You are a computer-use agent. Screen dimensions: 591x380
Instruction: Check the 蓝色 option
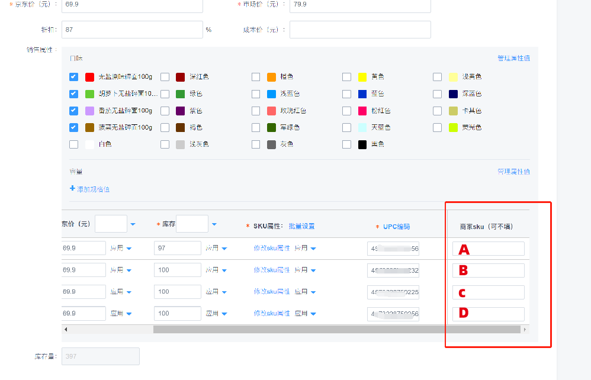pyautogui.click(x=346, y=94)
